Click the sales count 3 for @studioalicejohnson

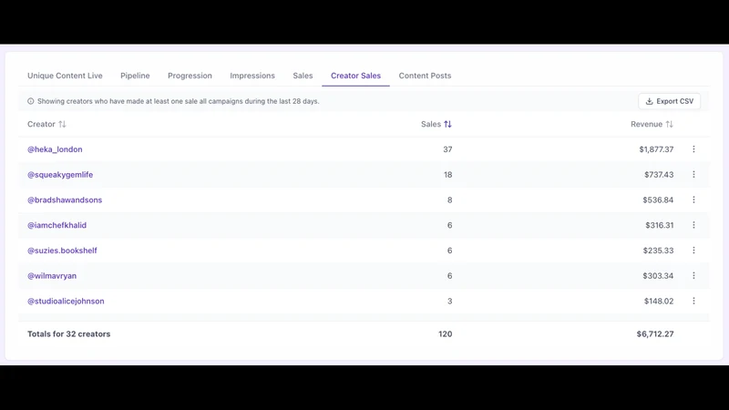click(x=449, y=302)
